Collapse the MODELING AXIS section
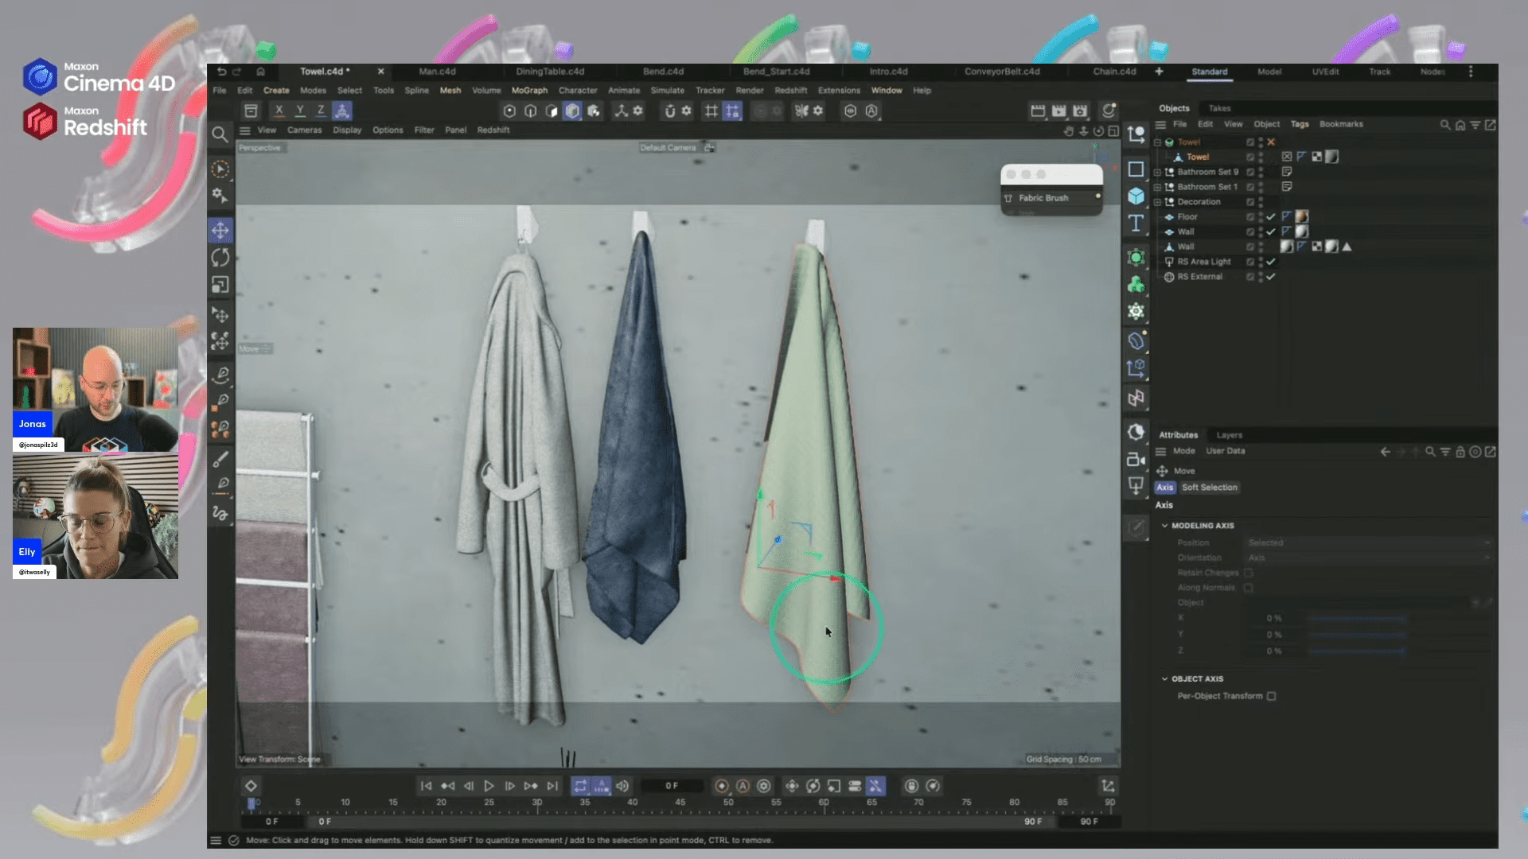Screen dimensions: 1528x859 (x=1164, y=526)
